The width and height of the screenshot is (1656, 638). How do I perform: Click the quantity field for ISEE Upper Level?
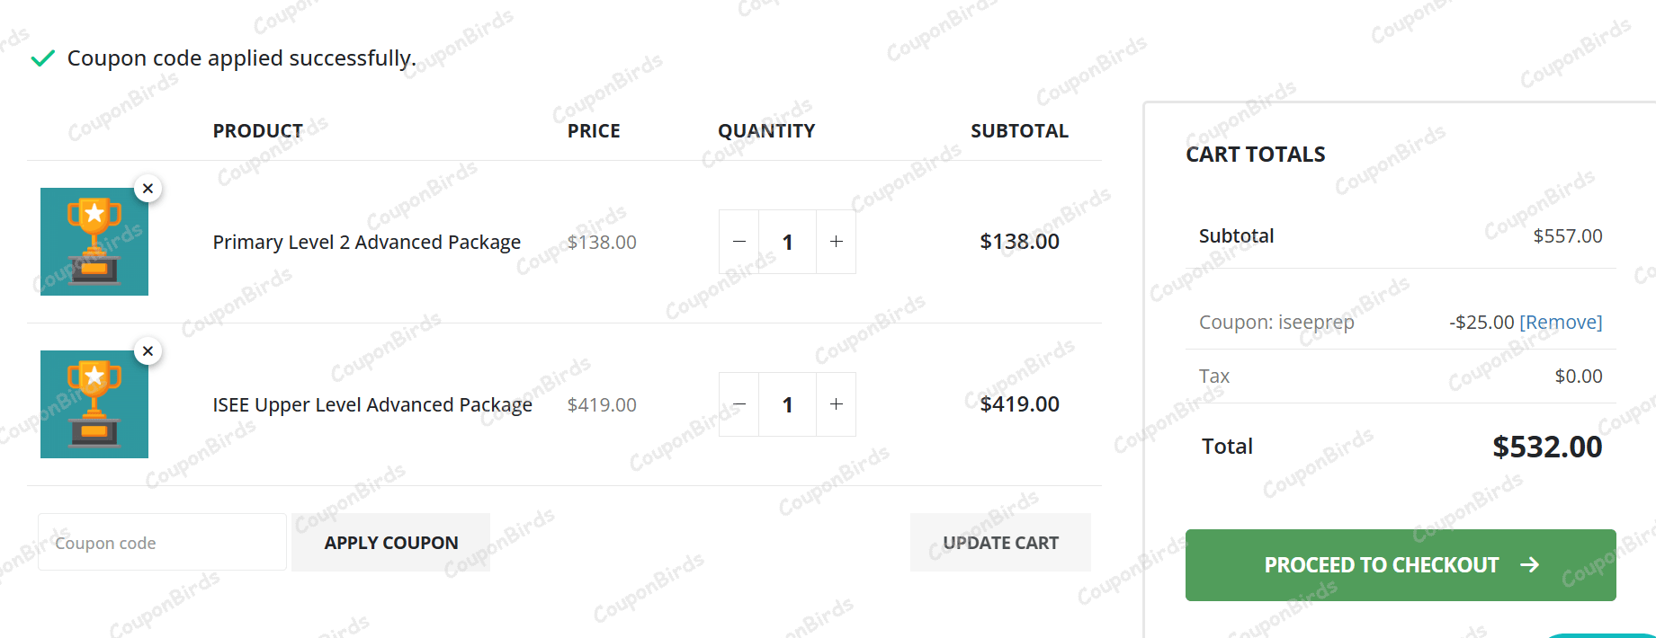point(788,404)
